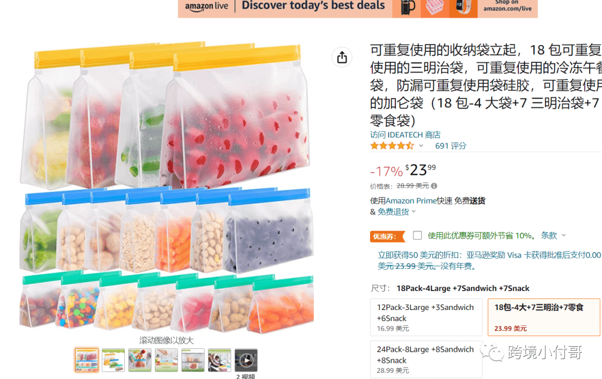
Task: Click the price list info icon
Action: [x=434, y=186]
